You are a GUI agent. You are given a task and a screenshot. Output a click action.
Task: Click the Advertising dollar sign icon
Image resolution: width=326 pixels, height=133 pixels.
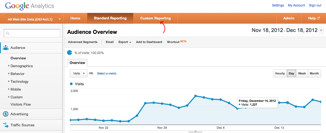(6, 114)
